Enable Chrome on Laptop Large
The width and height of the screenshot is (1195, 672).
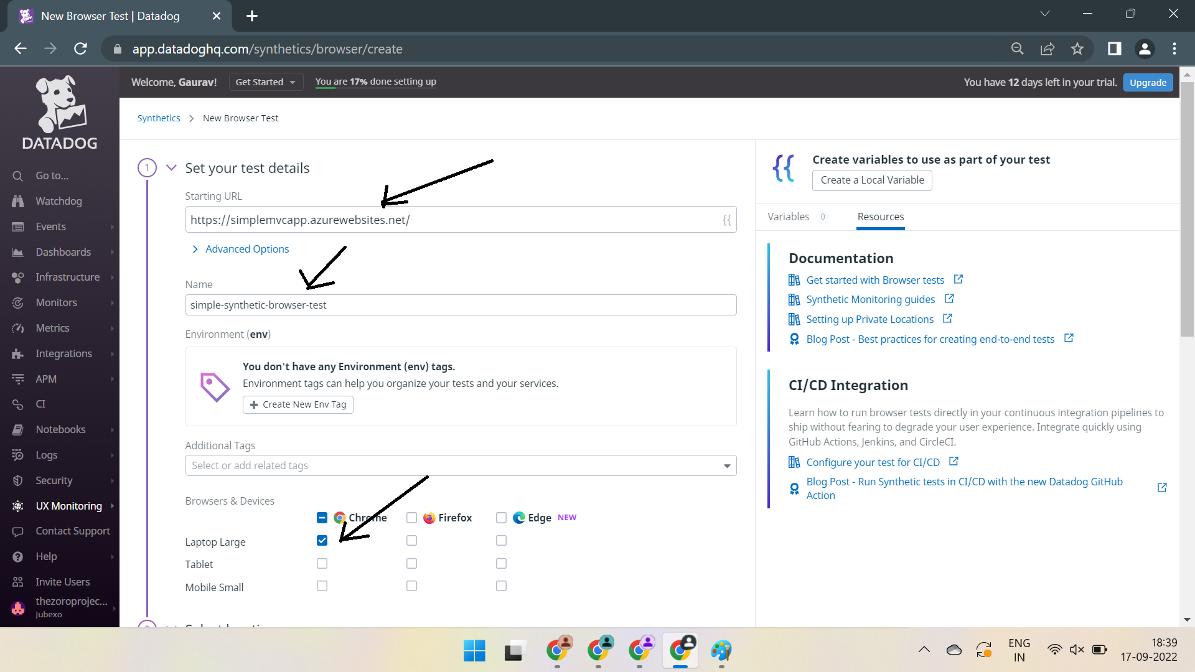(x=322, y=541)
